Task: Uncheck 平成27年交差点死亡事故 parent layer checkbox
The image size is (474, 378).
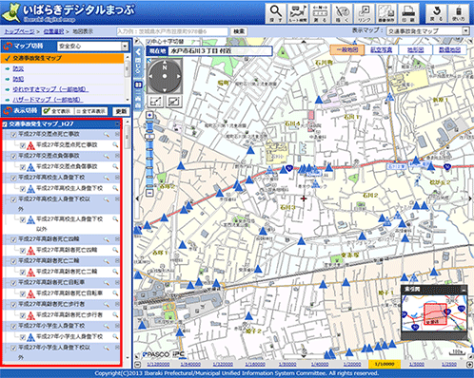Action: pos(13,135)
